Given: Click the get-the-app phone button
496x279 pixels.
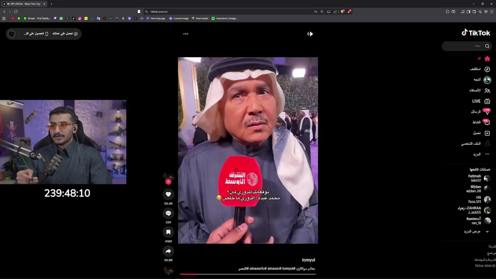Looking at the screenshot, I should click(x=36, y=34).
